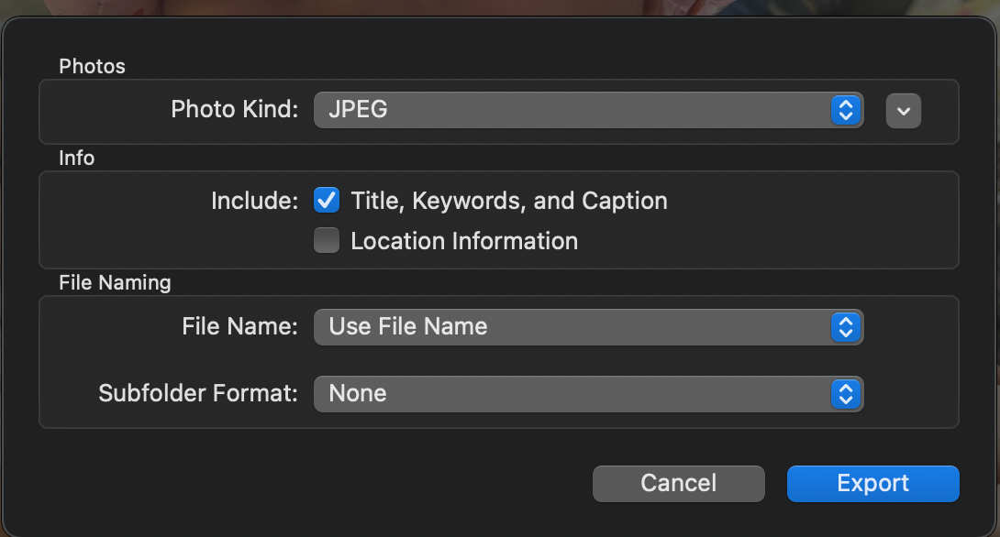The image size is (1000, 537).
Task: Open the Subfolder Format dropdown
Action: [589, 394]
